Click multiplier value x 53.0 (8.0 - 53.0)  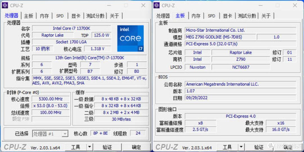point(50,106)
